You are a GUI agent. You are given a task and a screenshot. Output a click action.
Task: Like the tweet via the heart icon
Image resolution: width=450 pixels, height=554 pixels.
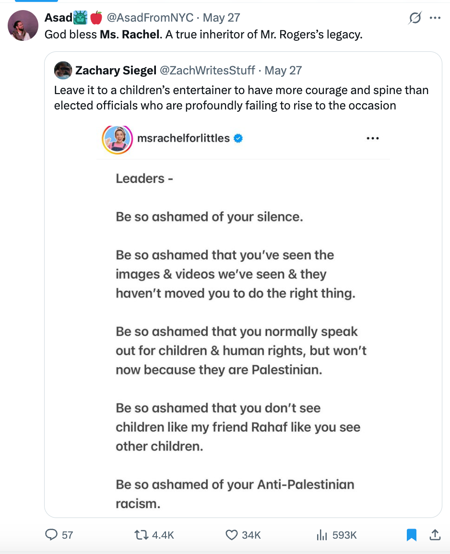(x=232, y=534)
